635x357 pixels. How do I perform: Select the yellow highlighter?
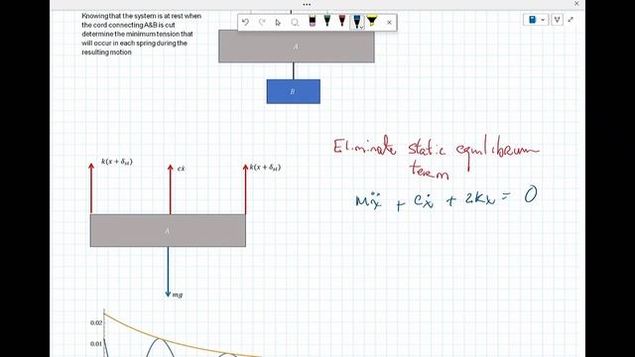(372, 21)
